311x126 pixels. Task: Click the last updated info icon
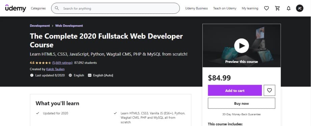coord(32,75)
